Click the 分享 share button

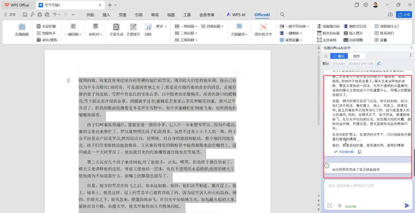(x=404, y=15)
